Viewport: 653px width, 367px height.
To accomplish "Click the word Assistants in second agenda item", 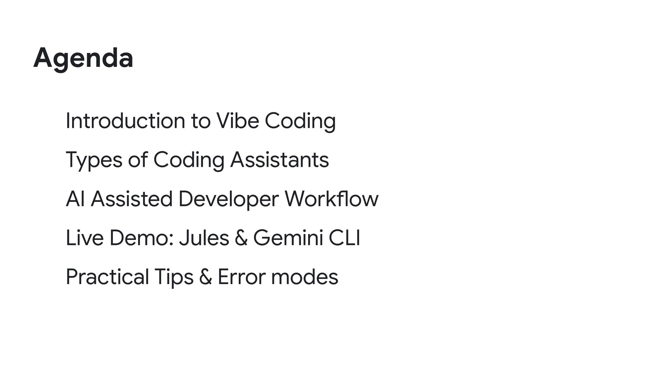I will 280,160.
